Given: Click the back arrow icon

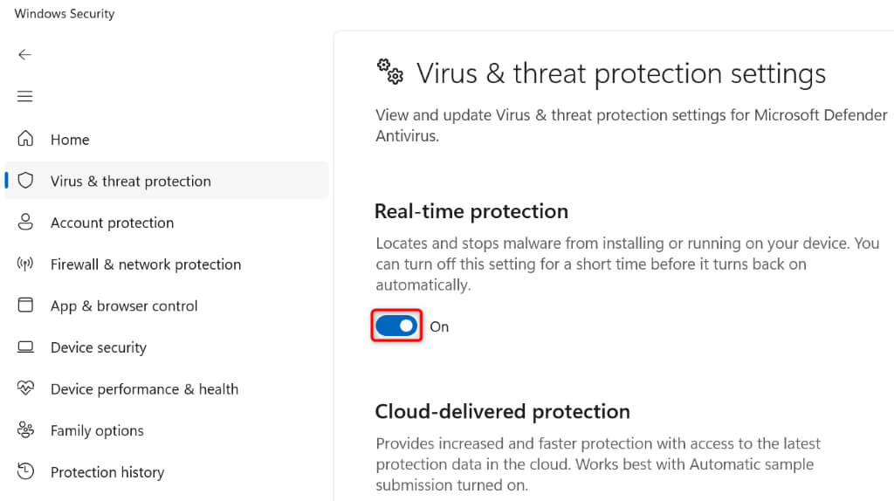Looking at the screenshot, I should [24, 54].
